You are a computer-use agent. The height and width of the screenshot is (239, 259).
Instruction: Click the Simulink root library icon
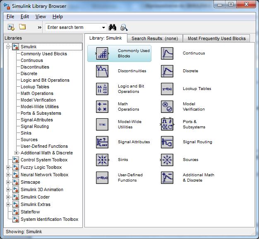point(16,47)
